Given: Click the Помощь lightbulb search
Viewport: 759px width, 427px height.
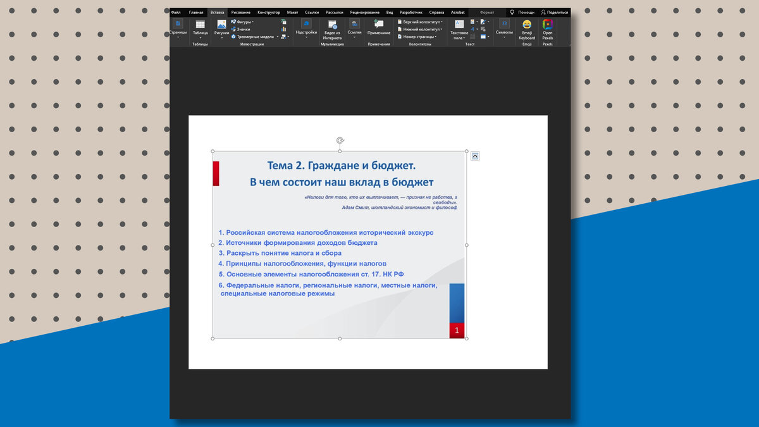Looking at the screenshot, I should [x=522, y=12].
